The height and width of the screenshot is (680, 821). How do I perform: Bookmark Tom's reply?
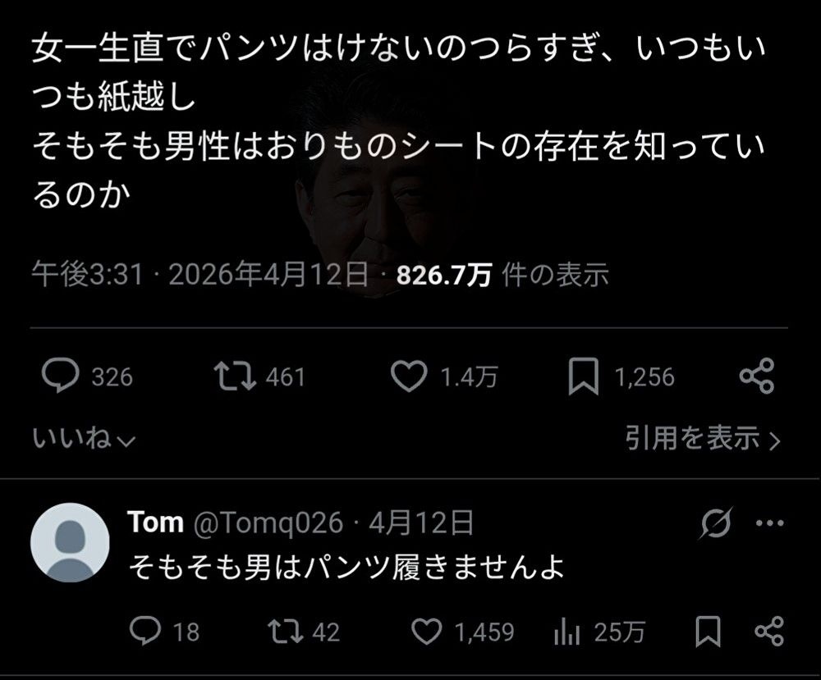[x=708, y=631]
